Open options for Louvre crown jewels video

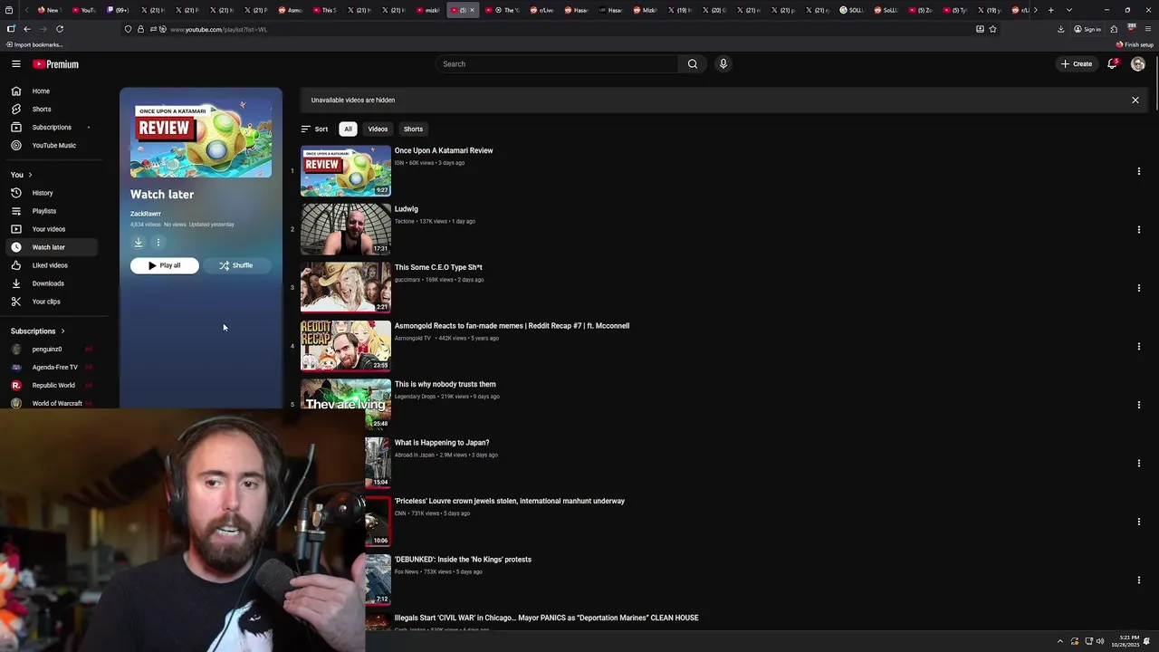pyautogui.click(x=1138, y=522)
